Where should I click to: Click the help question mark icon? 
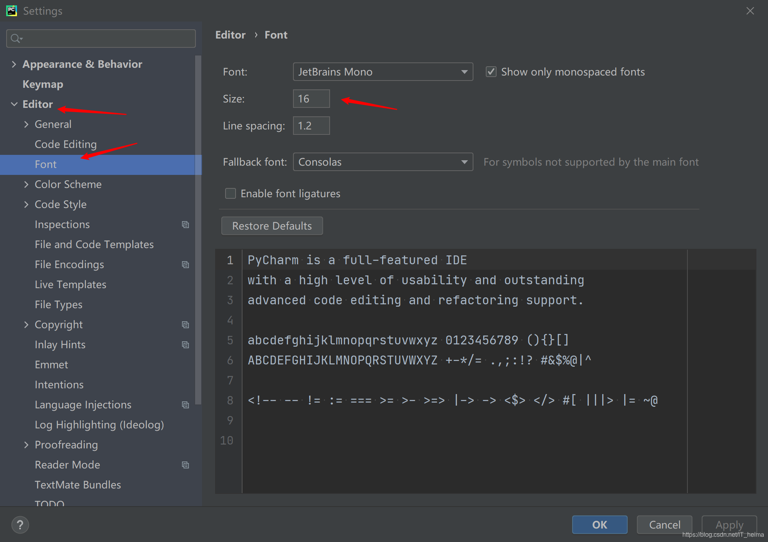click(20, 525)
